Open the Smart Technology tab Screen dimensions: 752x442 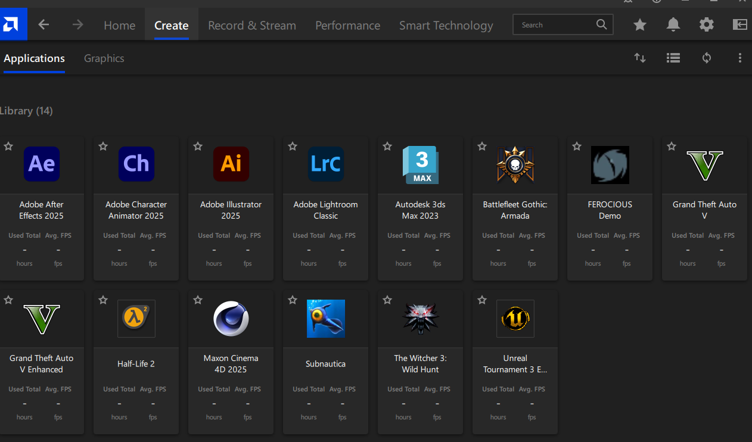coord(446,26)
